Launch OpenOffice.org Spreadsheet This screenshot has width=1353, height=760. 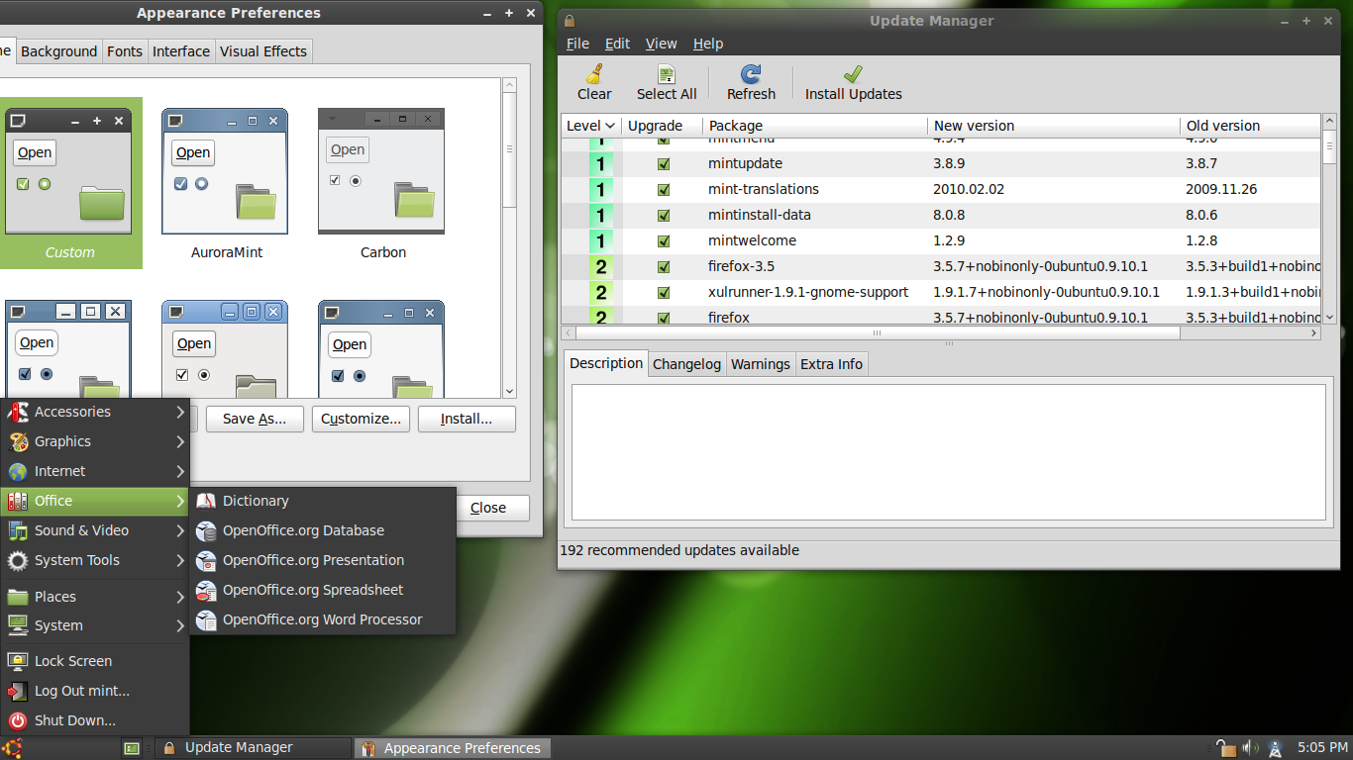pyautogui.click(x=323, y=590)
